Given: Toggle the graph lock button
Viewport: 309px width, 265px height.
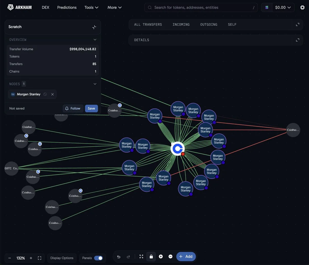Looking at the screenshot, I should [x=151, y=256].
